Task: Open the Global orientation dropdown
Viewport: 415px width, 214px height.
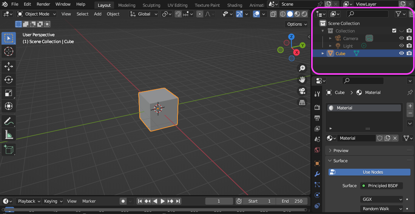Action: (144, 14)
